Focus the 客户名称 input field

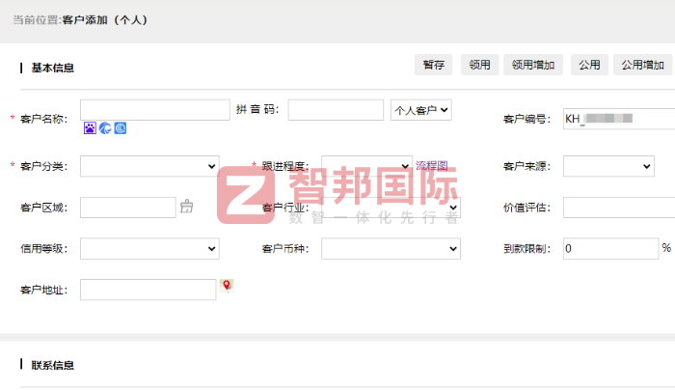pyautogui.click(x=154, y=109)
